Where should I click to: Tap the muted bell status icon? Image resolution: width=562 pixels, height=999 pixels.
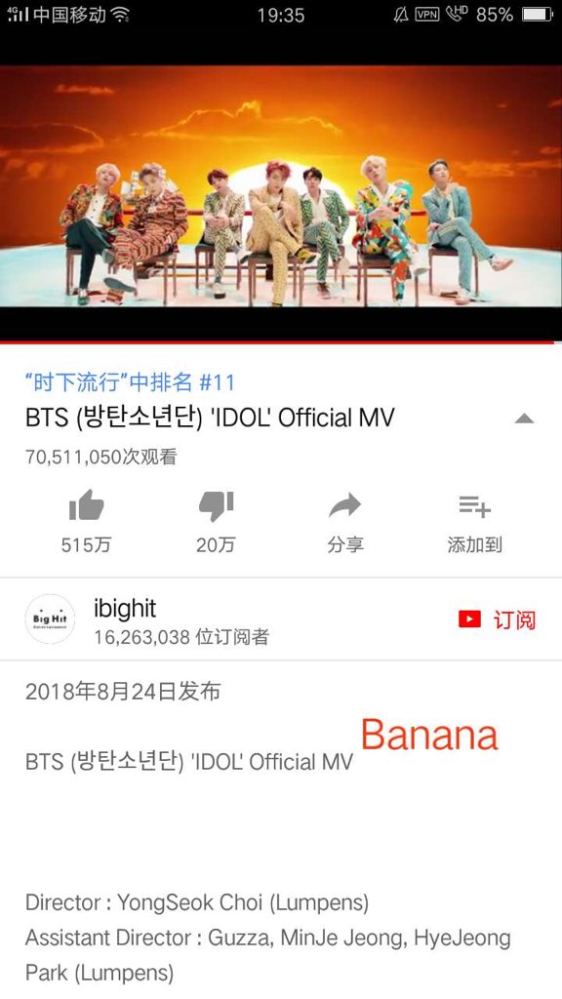click(x=401, y=15)
